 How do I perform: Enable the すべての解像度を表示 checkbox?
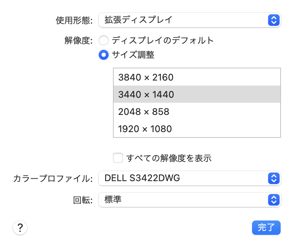118,158
